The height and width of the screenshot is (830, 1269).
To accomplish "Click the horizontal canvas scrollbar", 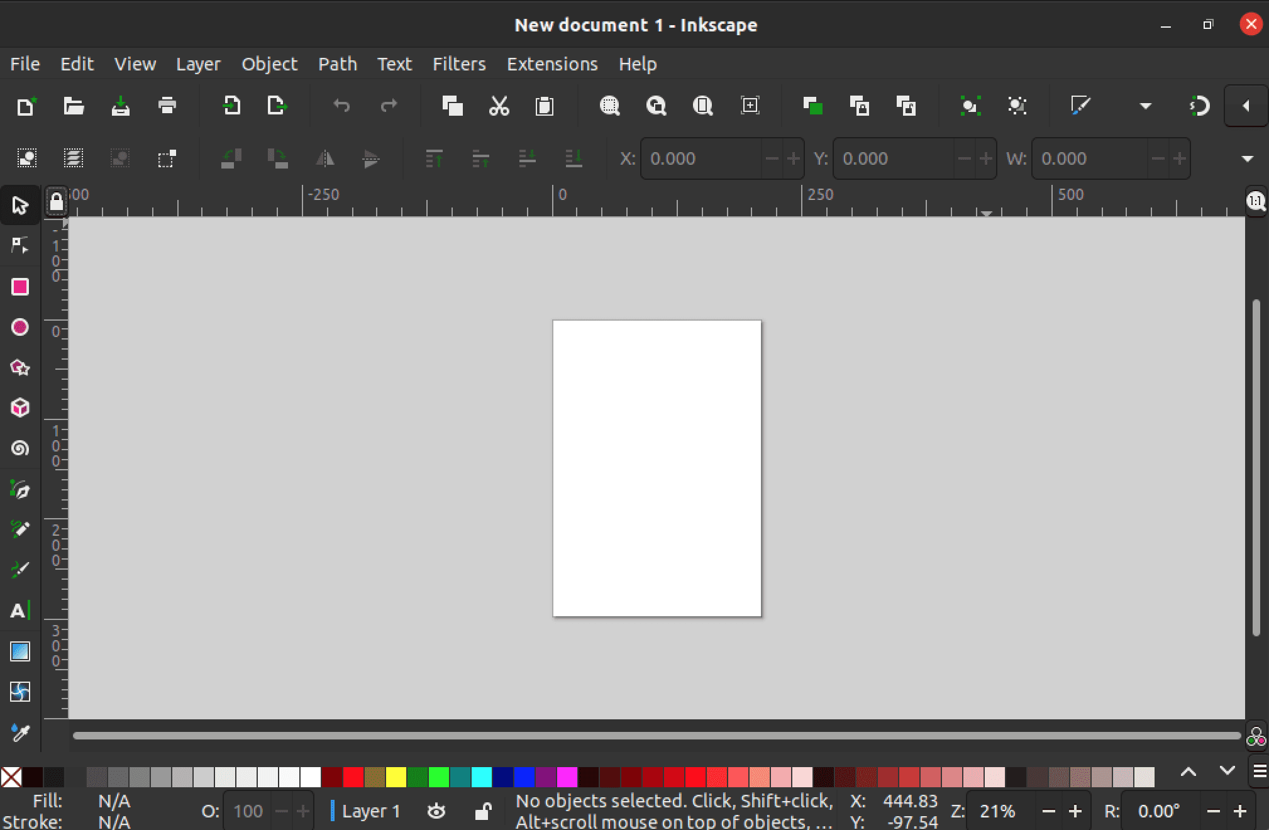I will pyautogui.click(x=657, y=736).
